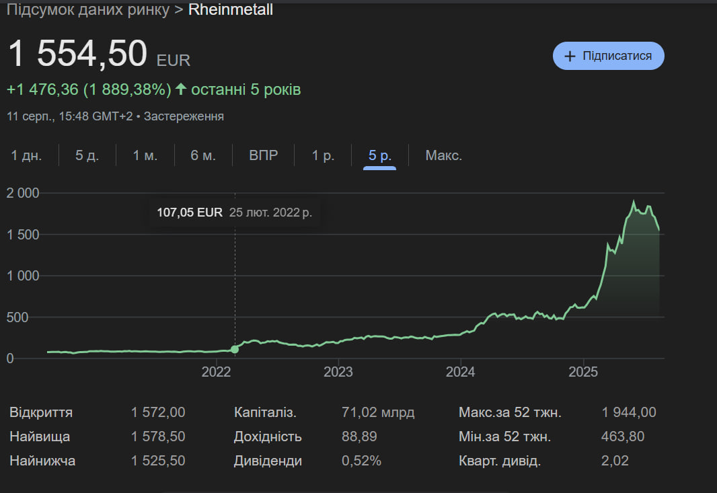Click the 1 554,50 price value
This screenshot has height=493, width=717.
pos(78,54)
